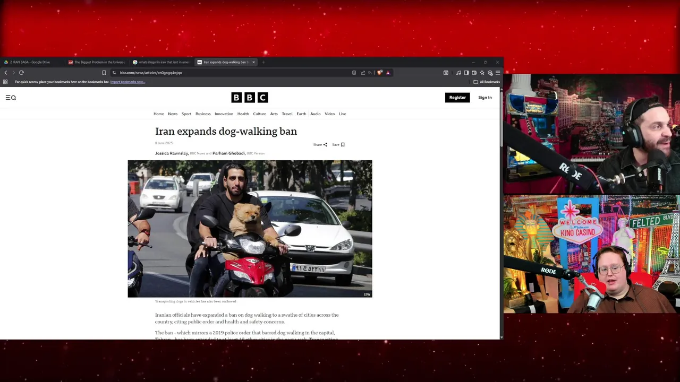Screen dimensions: 680x382
Task: Open the Home nav item
Action: 159,114
